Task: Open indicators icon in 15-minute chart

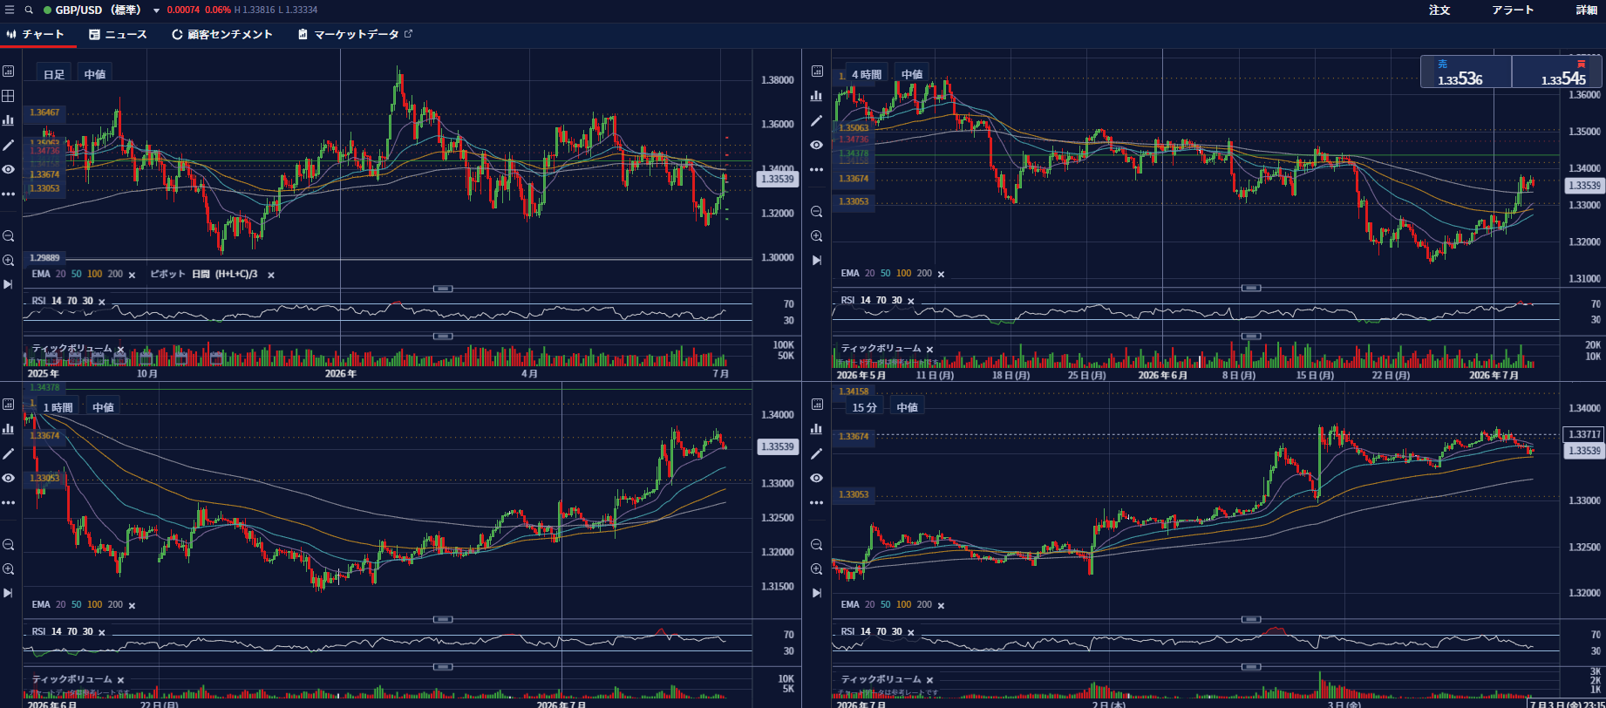Action: (817, 429)
